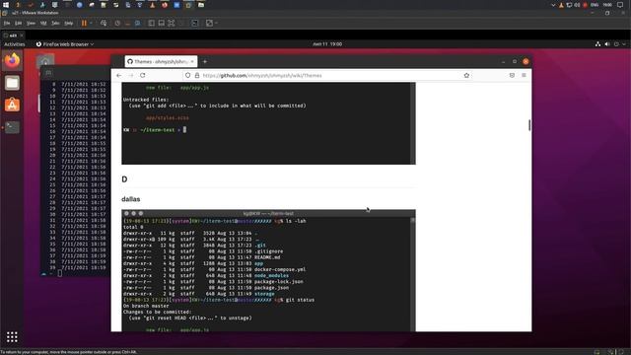Reload the Firefox page

tap(142, 75)
